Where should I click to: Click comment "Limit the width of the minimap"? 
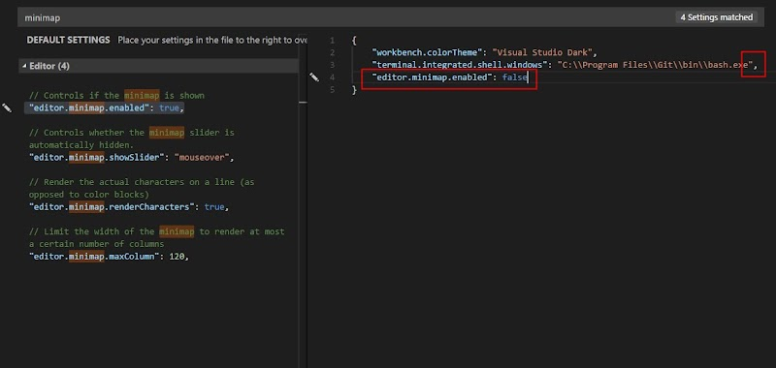156,237
